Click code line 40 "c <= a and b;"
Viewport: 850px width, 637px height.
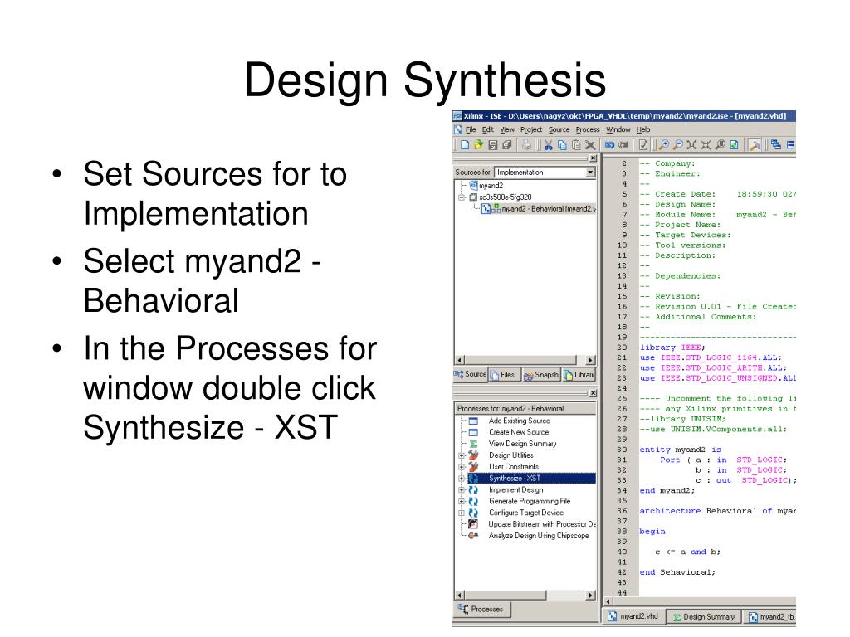tap(687, 552)
